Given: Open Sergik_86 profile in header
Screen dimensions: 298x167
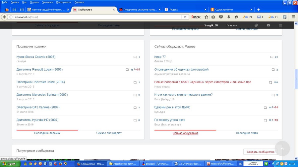Looking at the screenshot, I should pos(211,25).
